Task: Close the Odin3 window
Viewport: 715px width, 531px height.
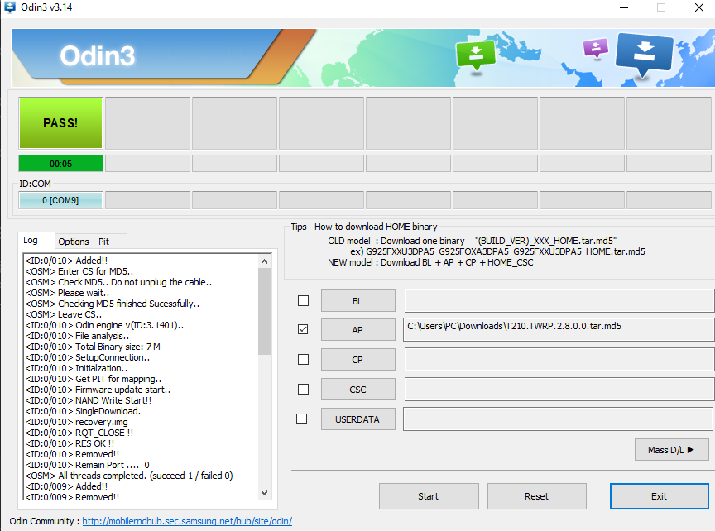Action: coord(699,7)
